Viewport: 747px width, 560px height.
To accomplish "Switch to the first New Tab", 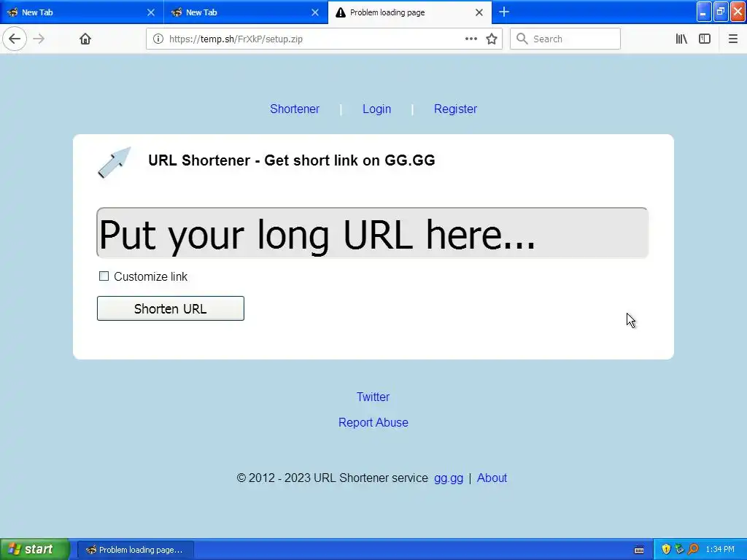I will [x=82, y=12].
